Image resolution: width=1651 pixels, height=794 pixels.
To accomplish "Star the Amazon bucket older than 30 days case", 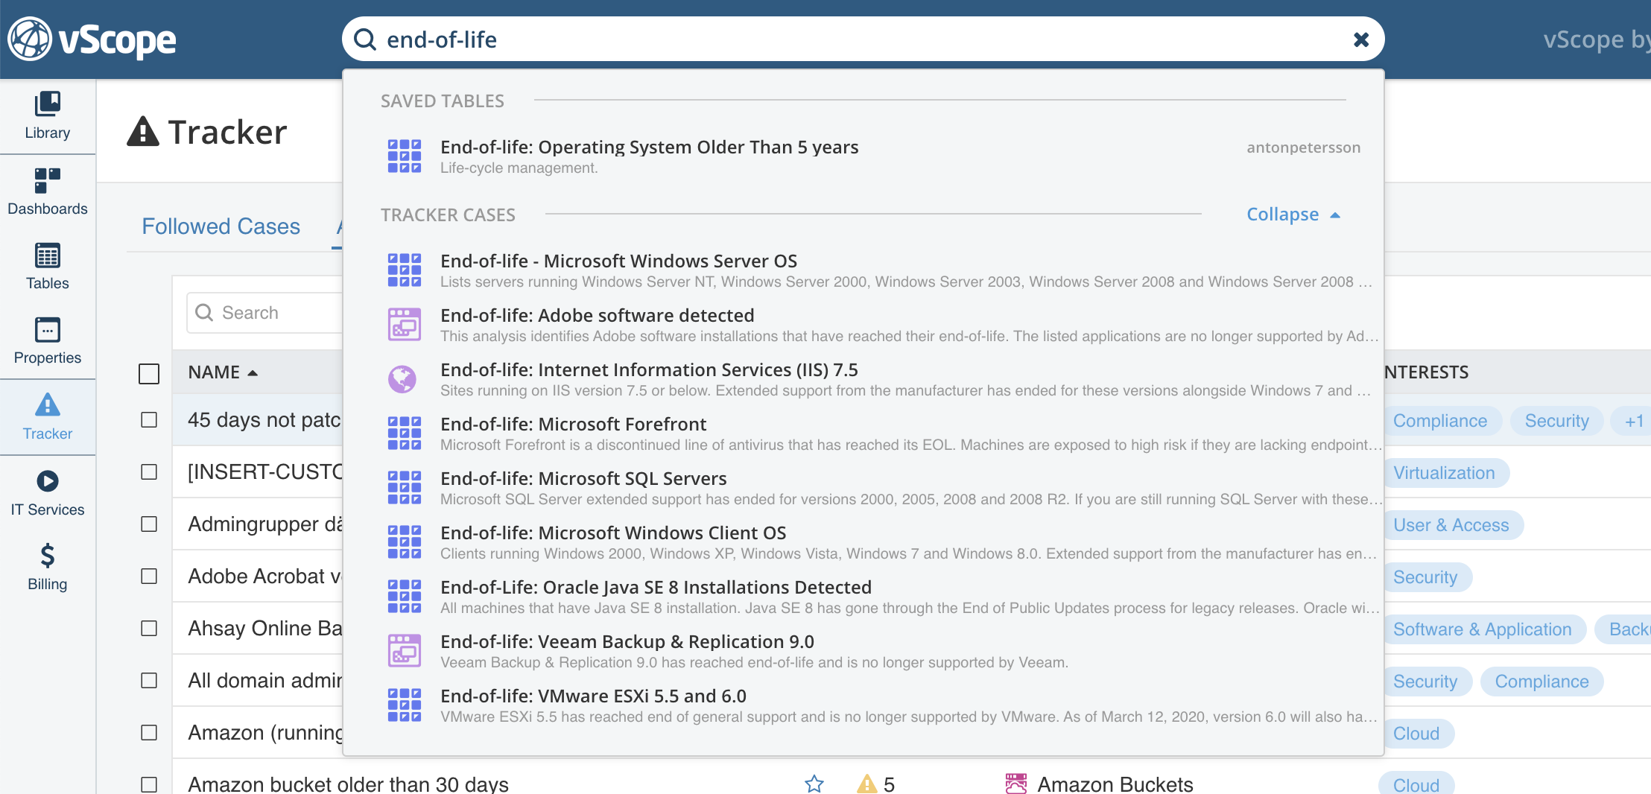I will [814, 784].
